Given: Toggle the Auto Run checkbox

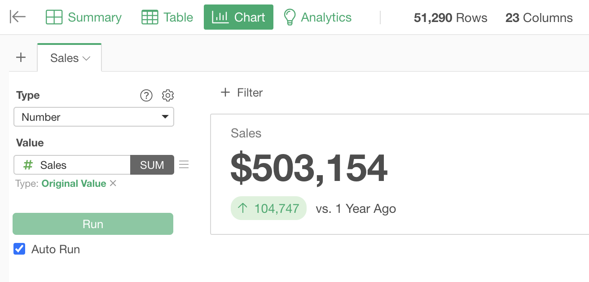Looking at the screenshot, I should pyautogui.click(x=19, y=249).
